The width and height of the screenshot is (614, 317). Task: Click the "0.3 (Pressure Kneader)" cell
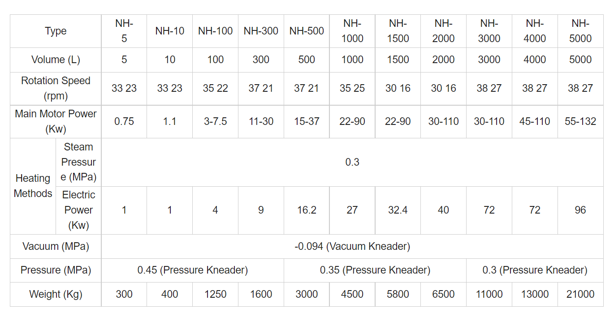[535, 270]
